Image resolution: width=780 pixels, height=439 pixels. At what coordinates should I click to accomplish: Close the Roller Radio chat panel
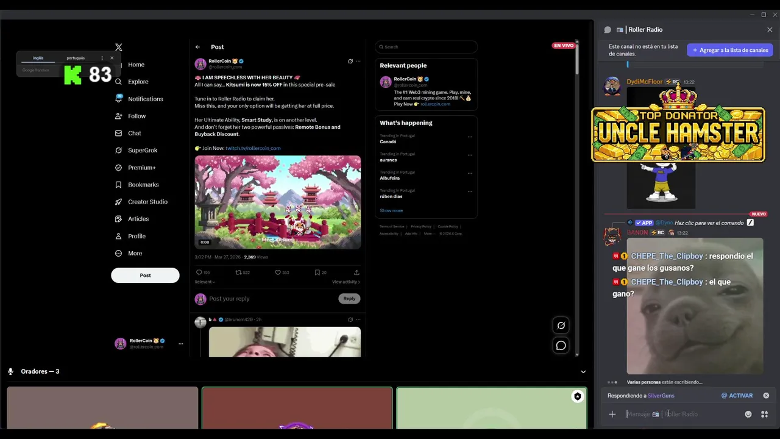point(770,29)
